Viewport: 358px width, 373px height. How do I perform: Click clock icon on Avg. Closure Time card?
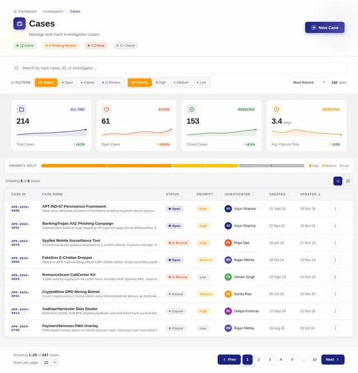tap(276, 109)
